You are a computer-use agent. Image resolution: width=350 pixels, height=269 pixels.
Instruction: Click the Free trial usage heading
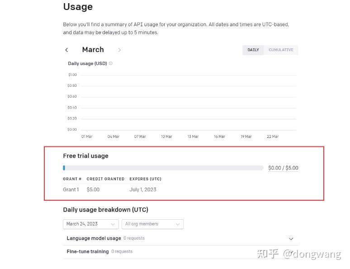(x=85, y=156)
